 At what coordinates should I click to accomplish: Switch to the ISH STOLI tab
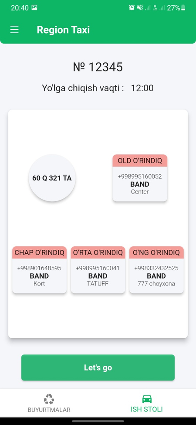[147, 403]
